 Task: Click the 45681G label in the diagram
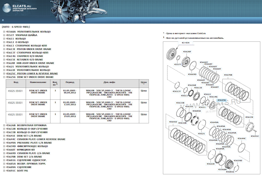pos(230,172)
